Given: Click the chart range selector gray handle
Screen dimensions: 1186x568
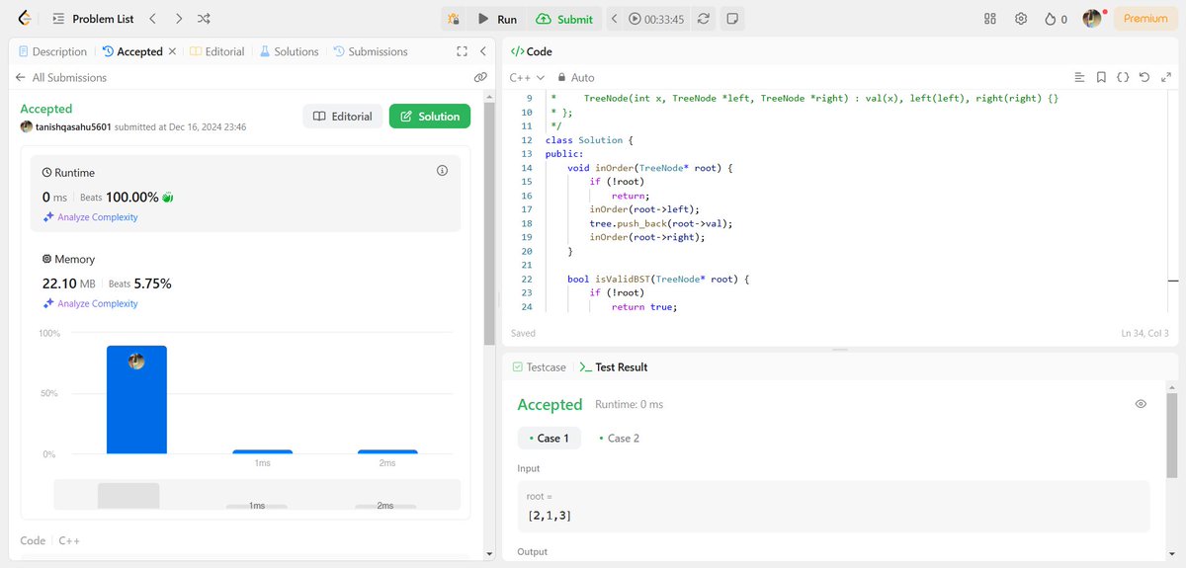Looking at the screenshot, I should 128,495.
